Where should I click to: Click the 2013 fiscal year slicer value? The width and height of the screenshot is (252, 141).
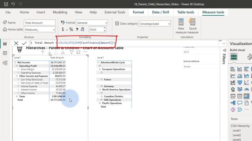point(186,52)
